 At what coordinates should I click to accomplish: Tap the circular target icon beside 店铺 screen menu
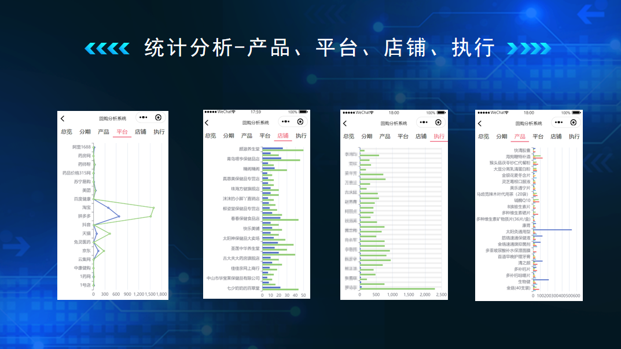coord(300,122)
